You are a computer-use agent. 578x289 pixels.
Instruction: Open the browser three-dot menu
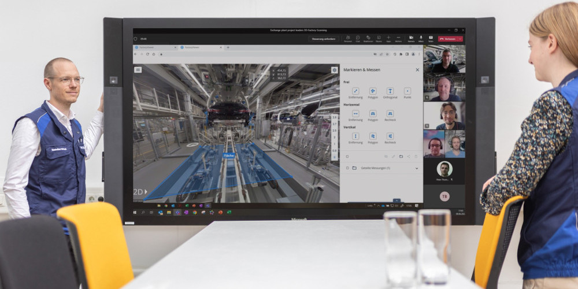point(419,54)
